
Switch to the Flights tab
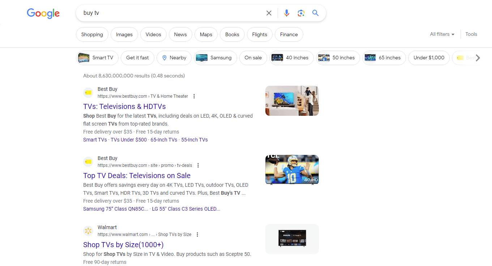coord(260,34)
